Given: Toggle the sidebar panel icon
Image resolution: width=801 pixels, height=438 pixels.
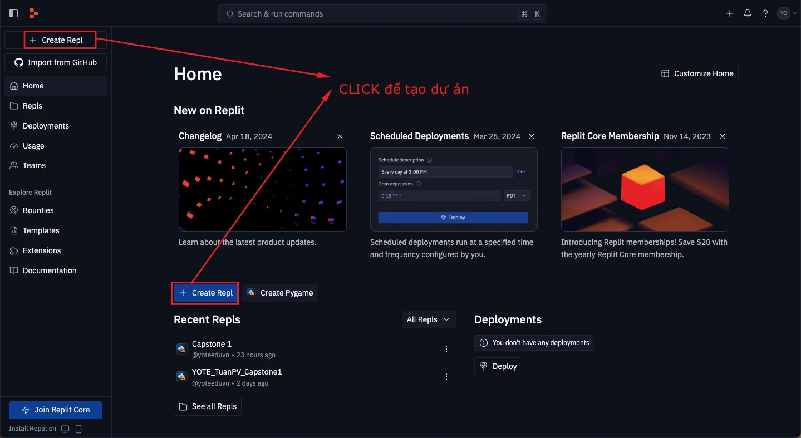Looking at the screenshot, I should click(13, 13).
